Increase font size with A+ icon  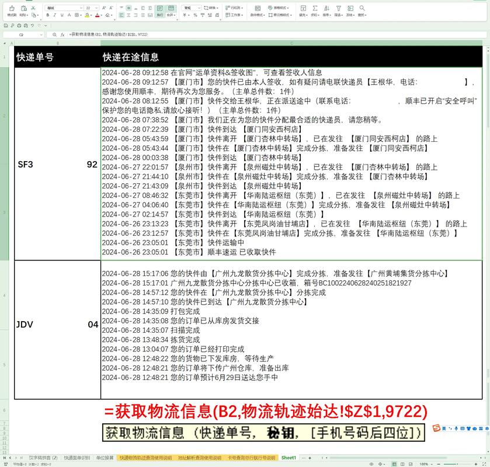(x=105, y=8)
